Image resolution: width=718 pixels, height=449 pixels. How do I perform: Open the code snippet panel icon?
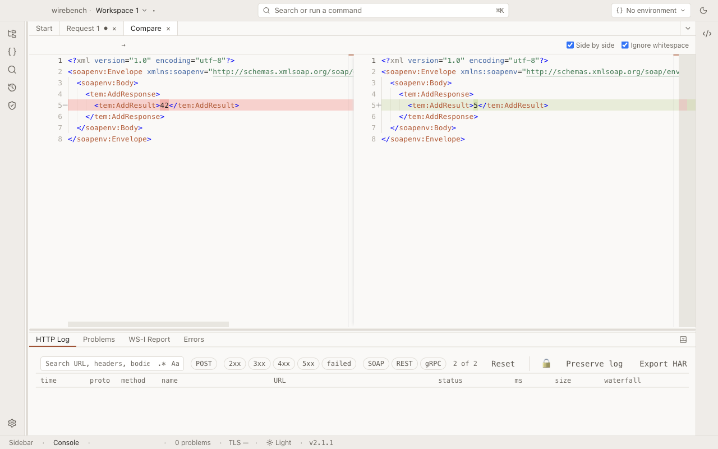pyautogui.click(x=707, y=34)
